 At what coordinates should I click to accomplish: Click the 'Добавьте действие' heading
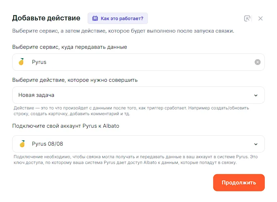(x=46, y=18)
